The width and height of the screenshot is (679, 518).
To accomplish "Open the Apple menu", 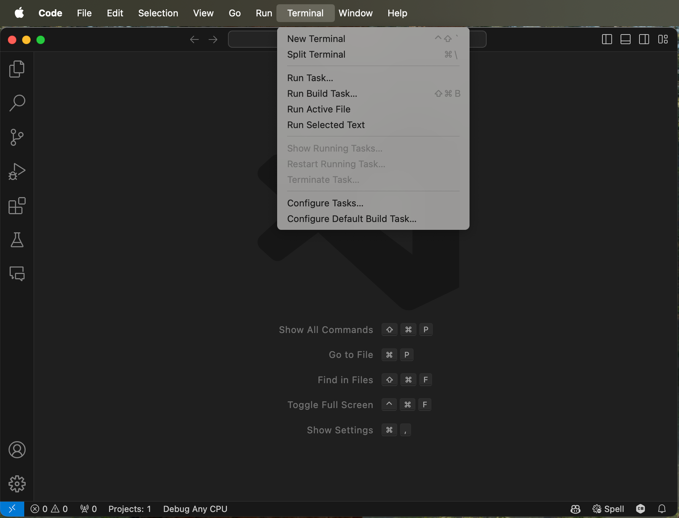I will [19, 13].
